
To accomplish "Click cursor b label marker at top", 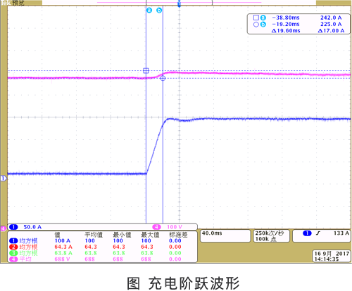I will point(159,11).
